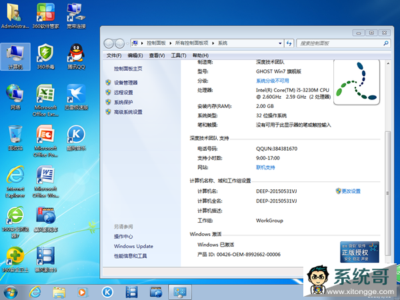Viewport: 400px width, 300px height.
Task: Open Windows Update sidebar link
Action: point(134,246)
